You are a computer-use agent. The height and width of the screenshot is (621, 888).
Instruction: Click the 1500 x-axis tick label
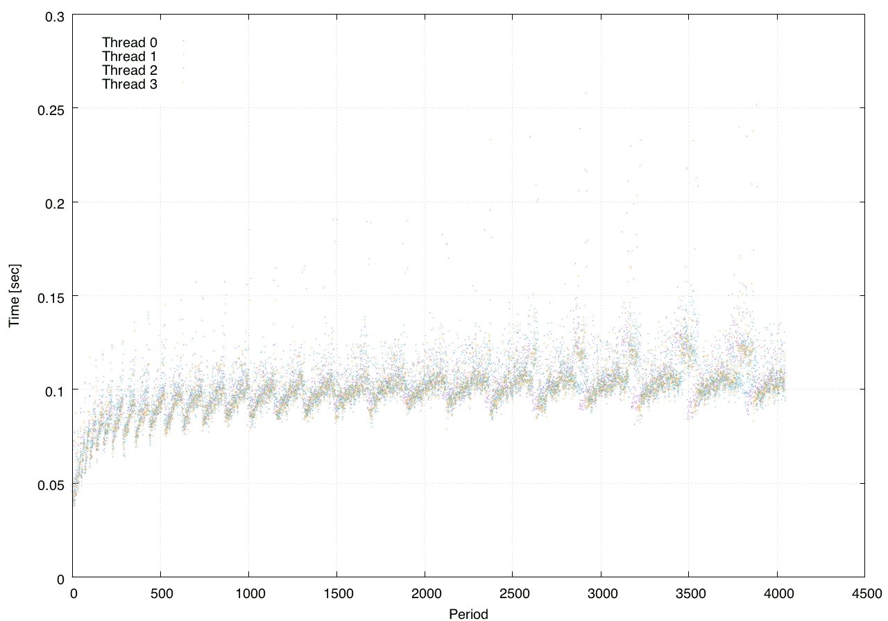336,594
